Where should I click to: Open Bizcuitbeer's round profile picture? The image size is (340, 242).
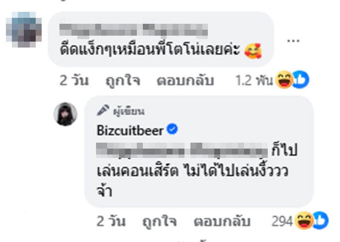65,114
